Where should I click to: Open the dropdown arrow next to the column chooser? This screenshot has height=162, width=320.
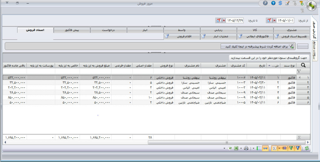coord(253,148)
